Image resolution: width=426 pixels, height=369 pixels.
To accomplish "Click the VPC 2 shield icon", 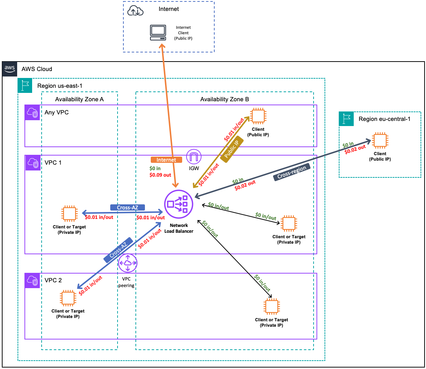I will (32, 281).
